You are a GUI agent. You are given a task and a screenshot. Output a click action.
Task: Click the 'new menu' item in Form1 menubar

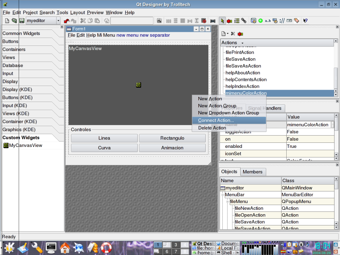pos(127,35)
